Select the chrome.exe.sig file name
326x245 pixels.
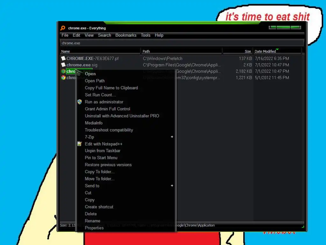click(x=82, y=65)
